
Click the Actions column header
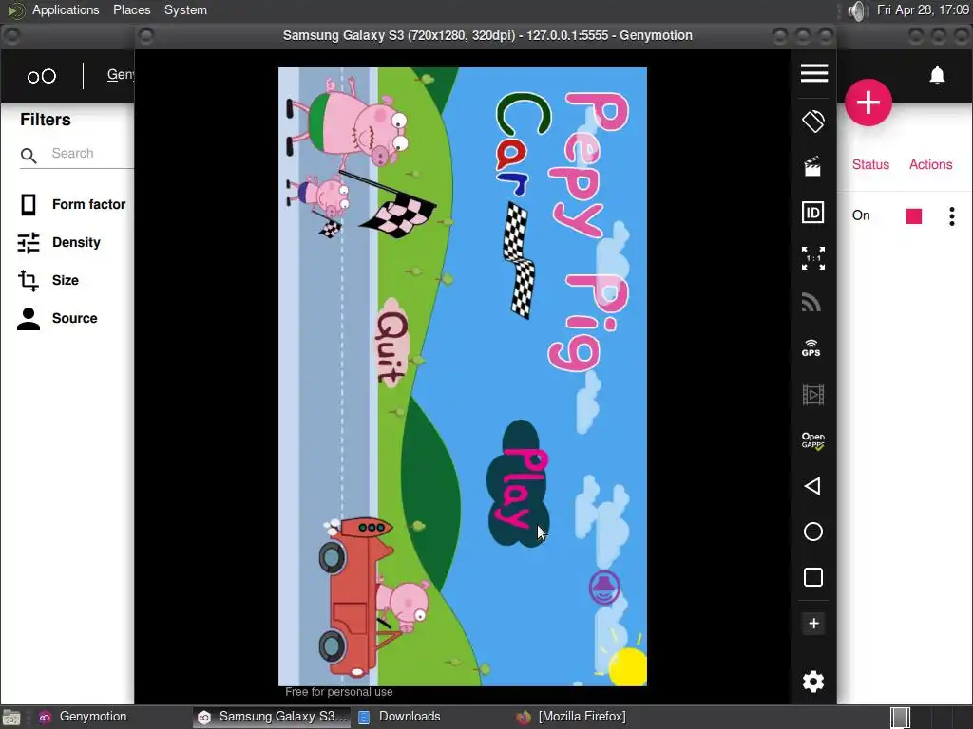pos(930,164)
